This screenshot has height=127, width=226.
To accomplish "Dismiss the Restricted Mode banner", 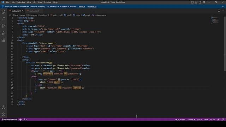I will 223,6.
